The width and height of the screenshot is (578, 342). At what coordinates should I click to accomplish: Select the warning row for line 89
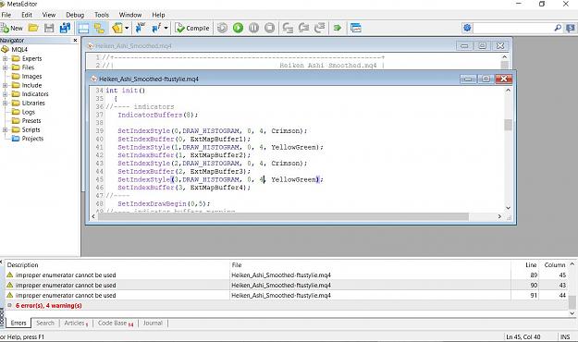[x=286, y=275]
